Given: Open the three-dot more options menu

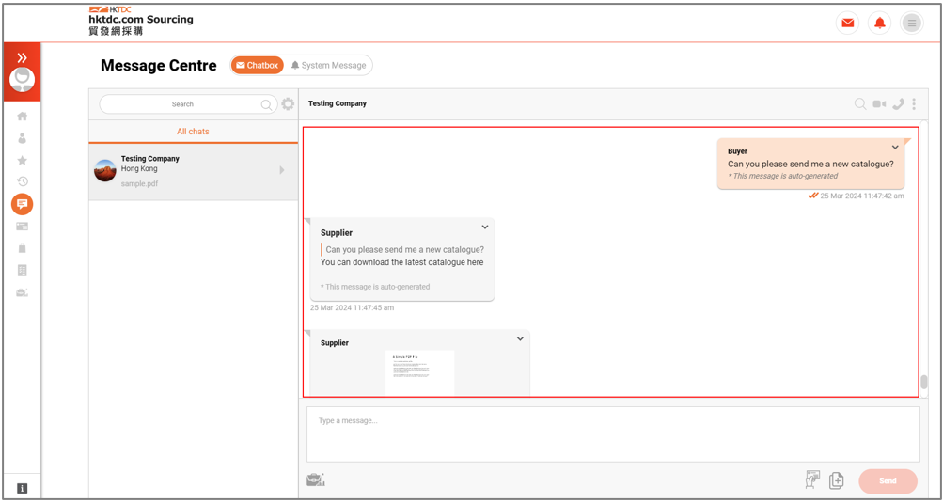Looking at the screenshot, I should (x=914, y=104).
